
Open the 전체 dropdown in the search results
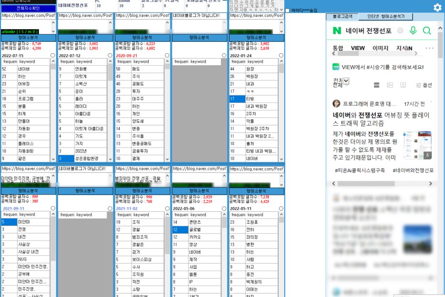click(x=346, y=81)
